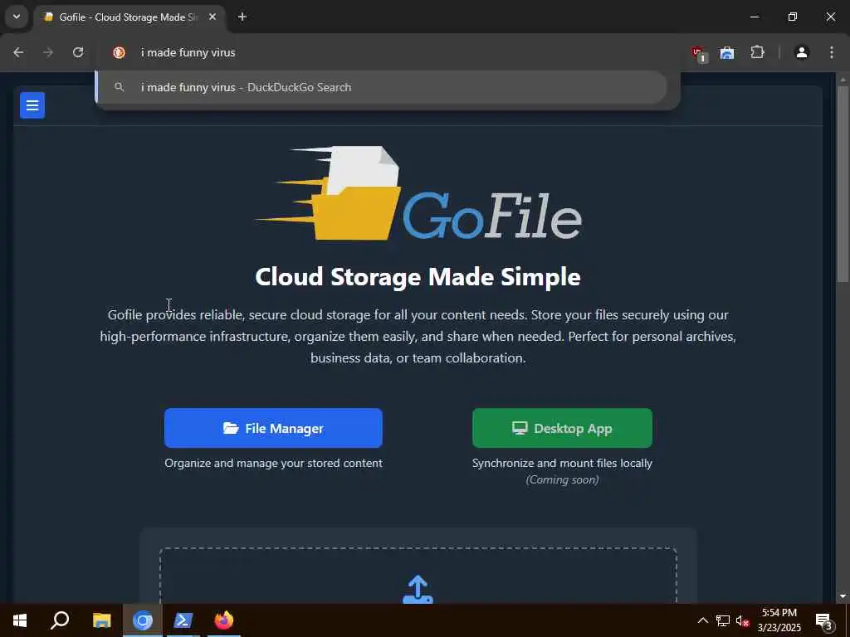Open the browser three-dot menu
The height and width of the screenshot is (637, 850).
tap(832, 52)
